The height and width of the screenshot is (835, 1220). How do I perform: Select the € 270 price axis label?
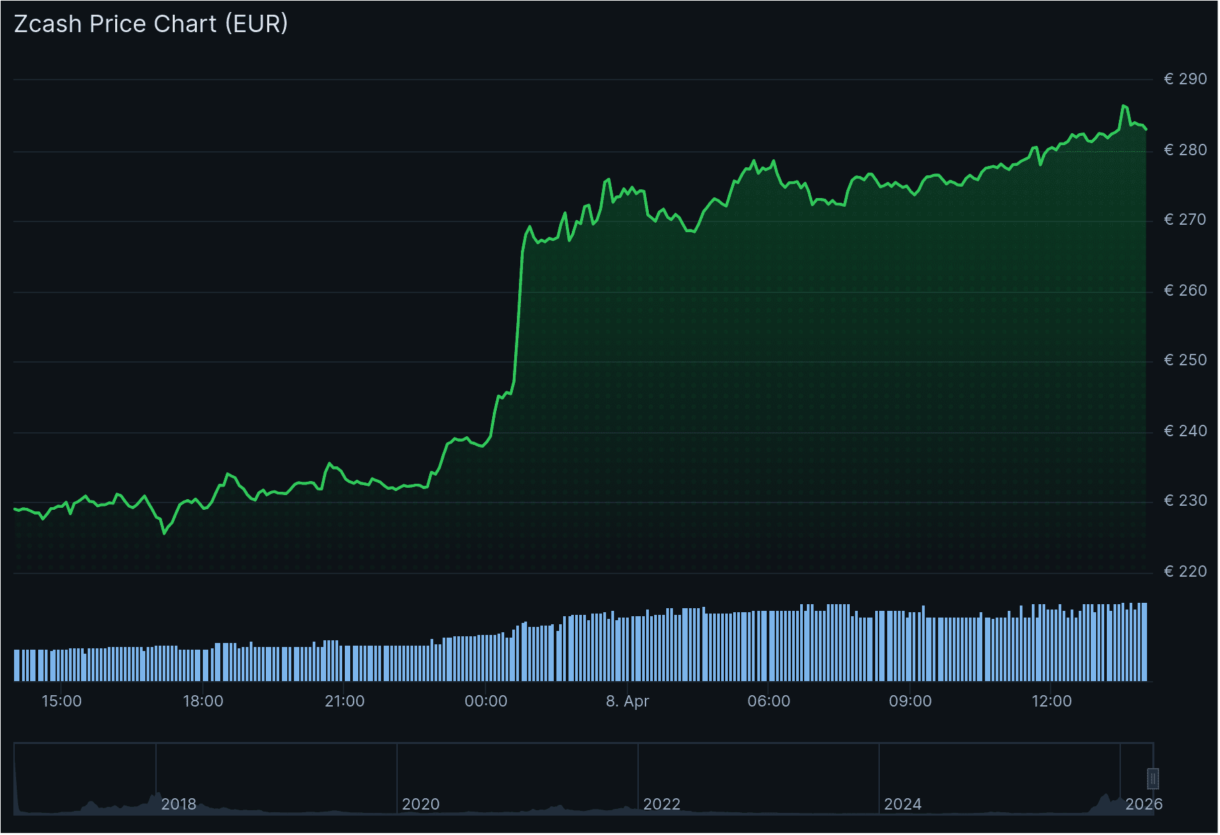pyautogui.click(x=1185, y=219)
